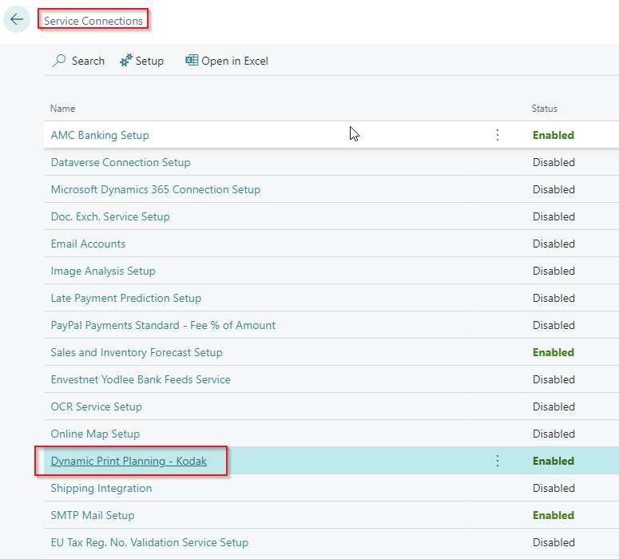Click the Status column header
The image size is (619, 559).
[x=545, y=109]
